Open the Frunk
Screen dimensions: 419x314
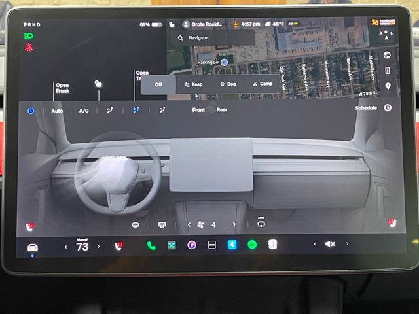pos(63,88)
